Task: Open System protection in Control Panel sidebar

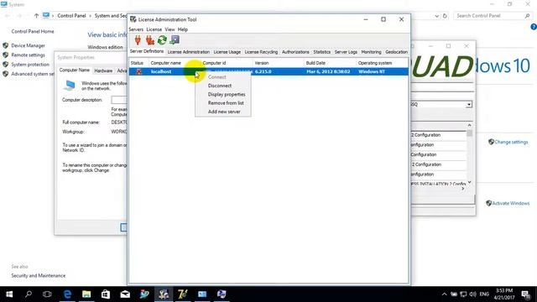Action: pos(30,65)
